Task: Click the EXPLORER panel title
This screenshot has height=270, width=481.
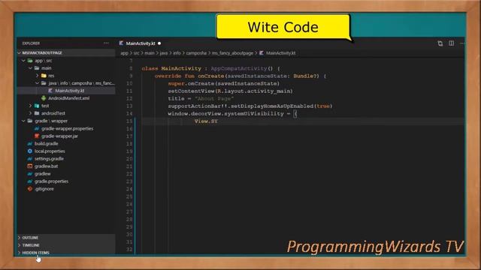Action: tap(31, 43)
